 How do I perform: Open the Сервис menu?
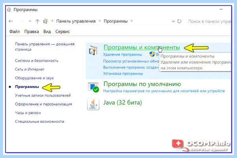pos(62,32)
